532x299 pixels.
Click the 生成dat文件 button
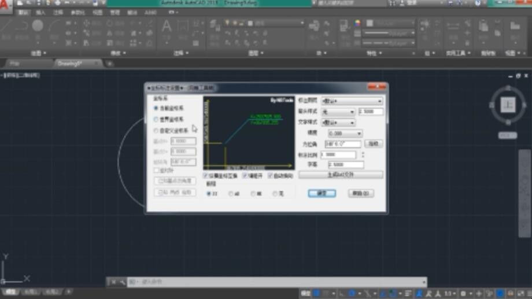tap(341, 175)
